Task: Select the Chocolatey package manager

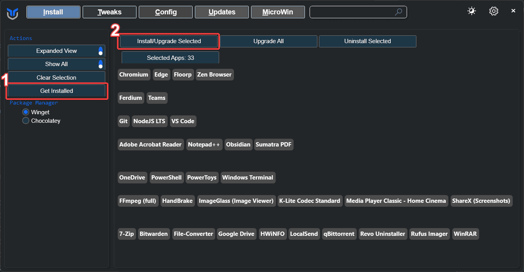Action: pos(26,121)
